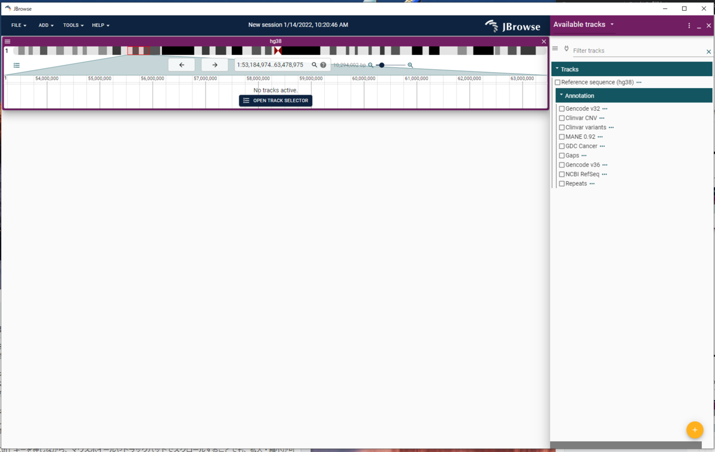715x452 pixels.
Task: Minimize the Available tracks drawer
Action: point(699,26)
